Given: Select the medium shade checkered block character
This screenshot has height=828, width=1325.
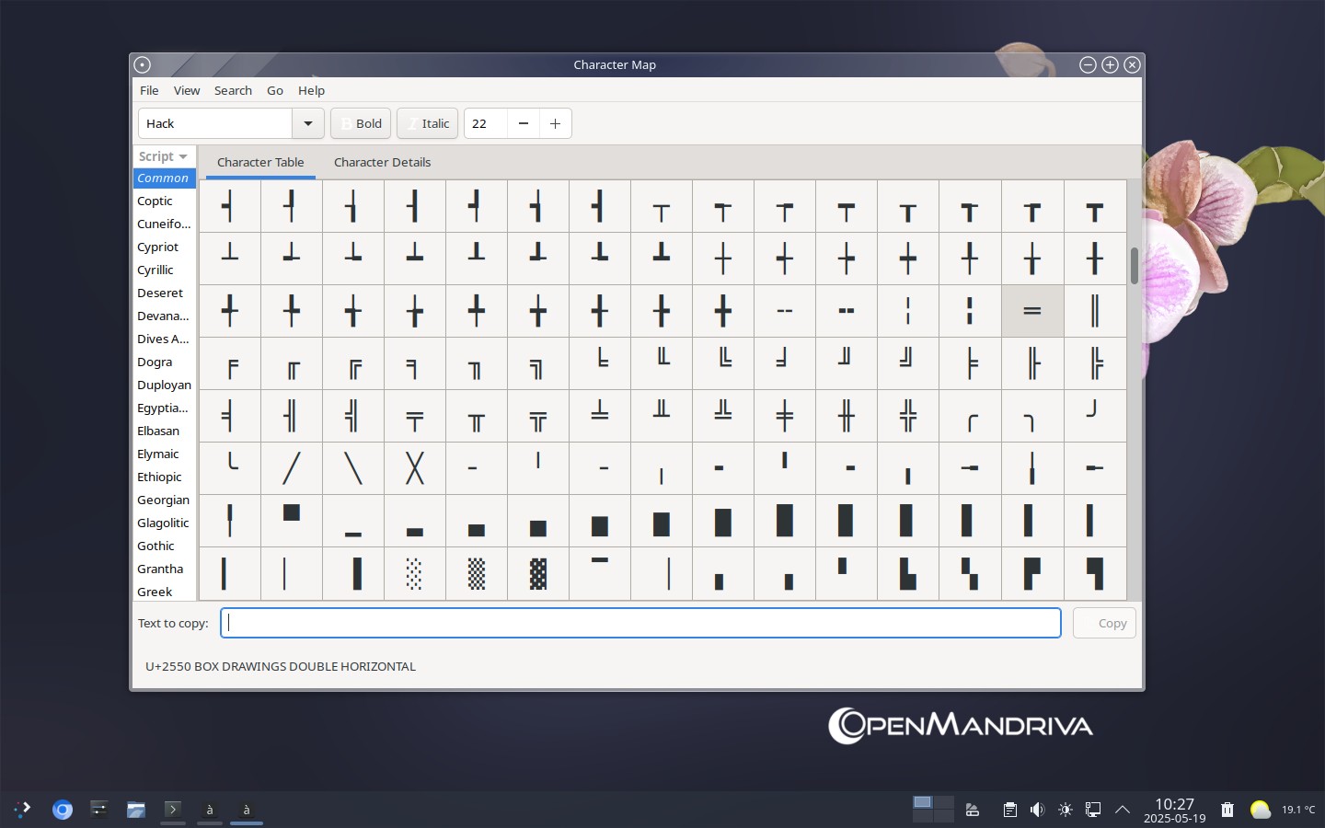Looking at the screenshot, I should pyautogui.click(x=477, y=573).
